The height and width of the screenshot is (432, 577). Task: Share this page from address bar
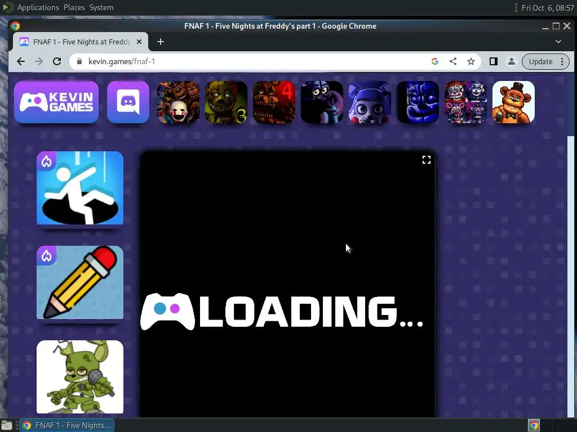click(x=453, y=61)
